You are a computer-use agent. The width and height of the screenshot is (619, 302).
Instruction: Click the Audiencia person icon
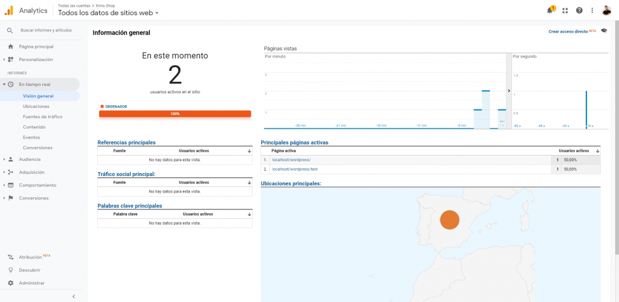pos(11,159)
